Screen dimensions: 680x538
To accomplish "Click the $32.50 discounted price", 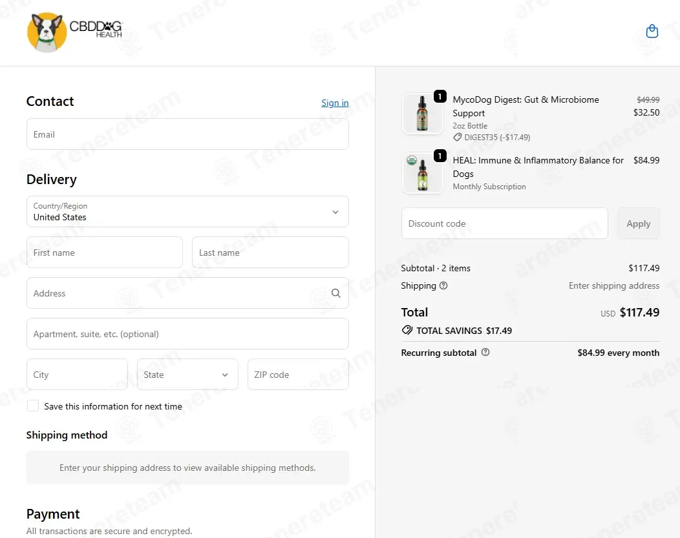I will click(x=646, y=112).
